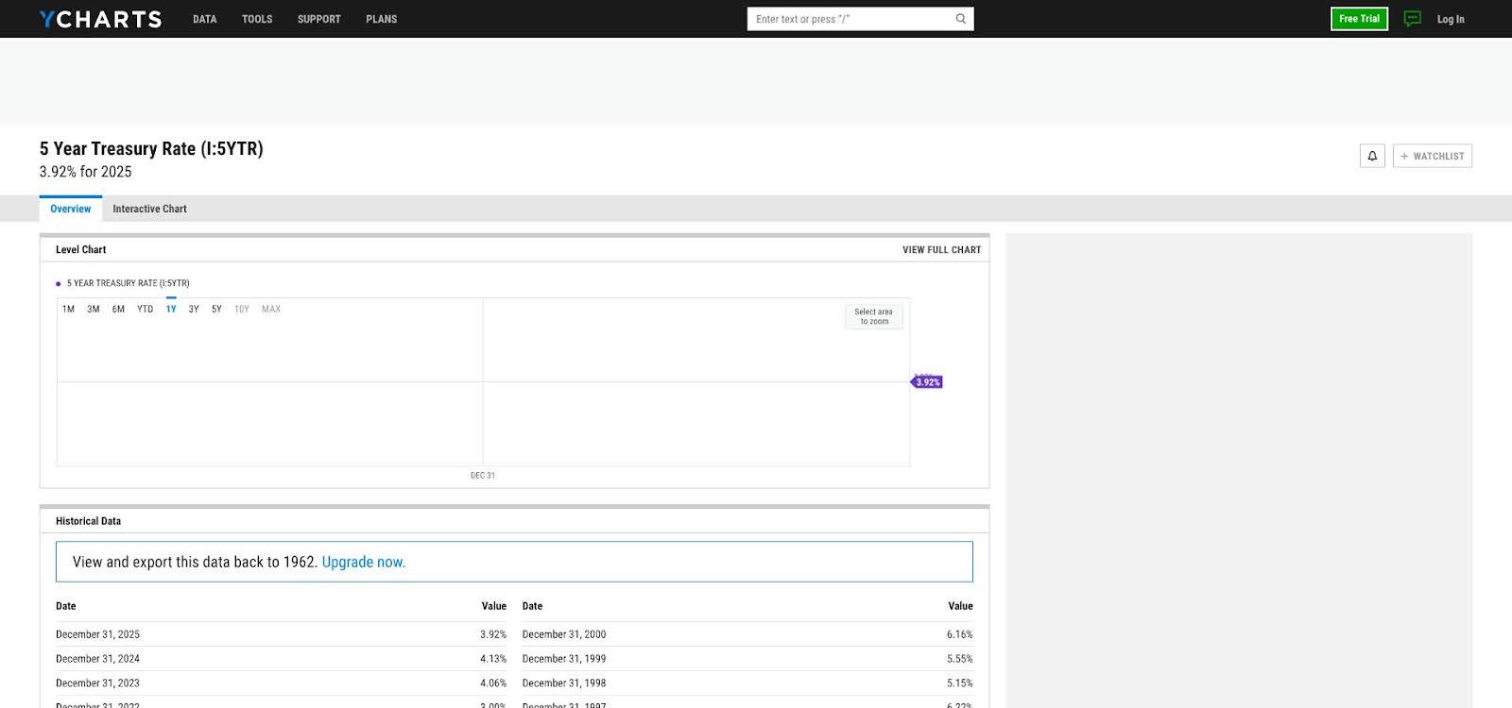Add to watchlist with the WATCHLIST button
Screen dimensions: 1512x708
tap(1432, 156)
